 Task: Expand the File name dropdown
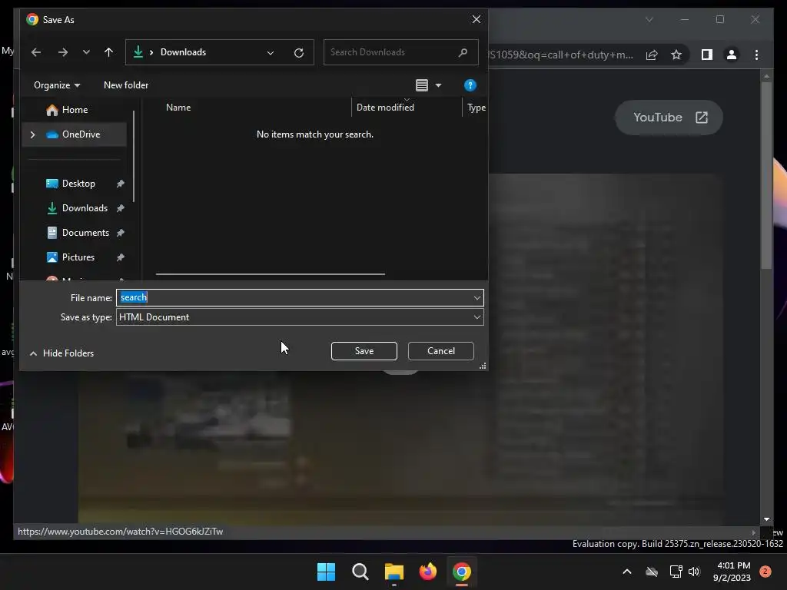[477, 298]
